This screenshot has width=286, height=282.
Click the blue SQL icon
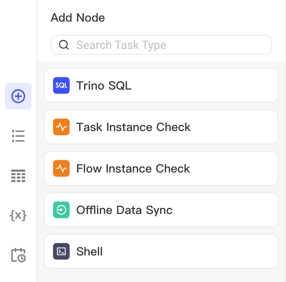pos(61,85)
